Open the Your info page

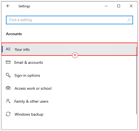click(x=69, y=49)
